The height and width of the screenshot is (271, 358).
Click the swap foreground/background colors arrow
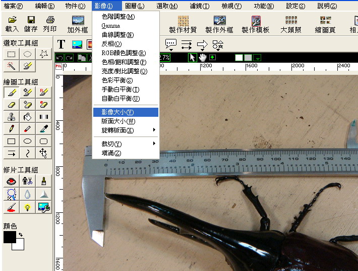pyautogui.click(x=21, y=235)
